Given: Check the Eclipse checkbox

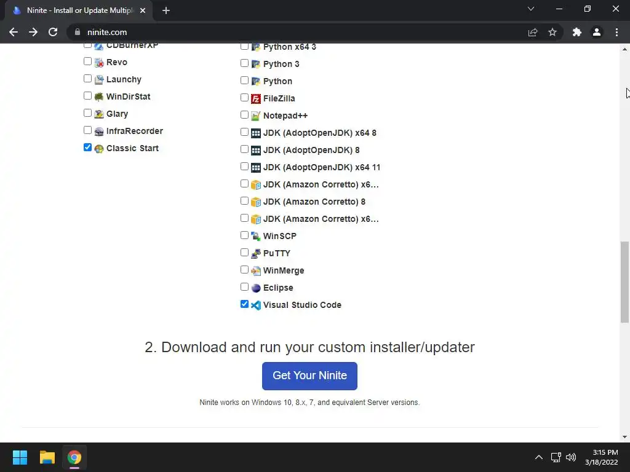Looking at the screenshot, I should tap(244, 287).
